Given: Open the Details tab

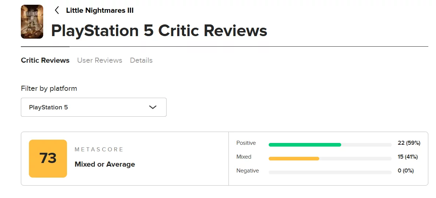Looking at the screenshot, I should (141, 60).
